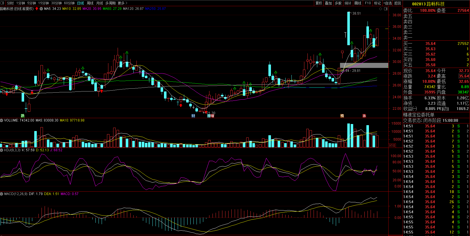Click the 28.94 - 29.81 gap label
The height and width of the screenshot is (236, 470).
(350, 71)
